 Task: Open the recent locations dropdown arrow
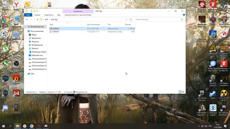coord(34,19)
